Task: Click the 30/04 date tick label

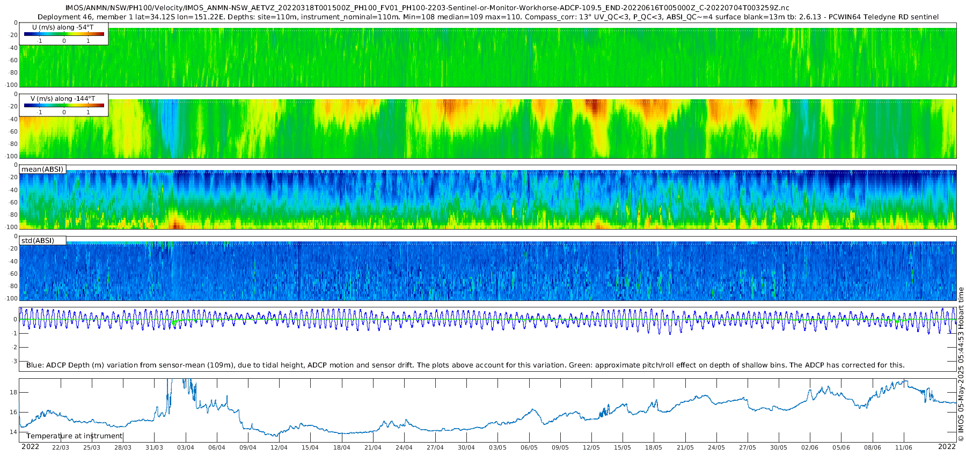Action: tap(466, 447)
